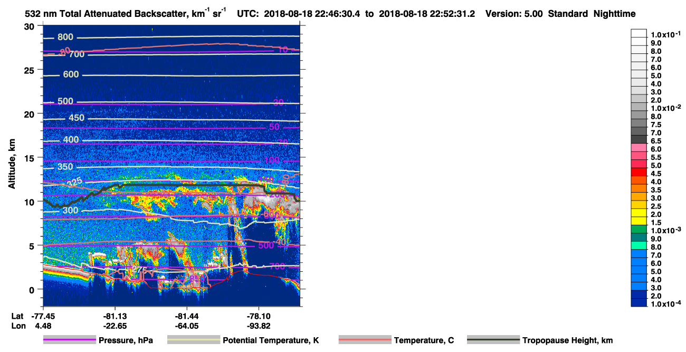Click the "Lat" row label below the plot
Image resolution: width=686 pixels, height=352 pixels.
tap(17, 316)
